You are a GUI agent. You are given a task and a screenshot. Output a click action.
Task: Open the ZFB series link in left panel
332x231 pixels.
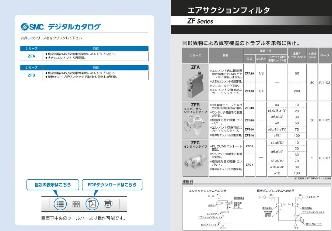(x=31, y=75)
